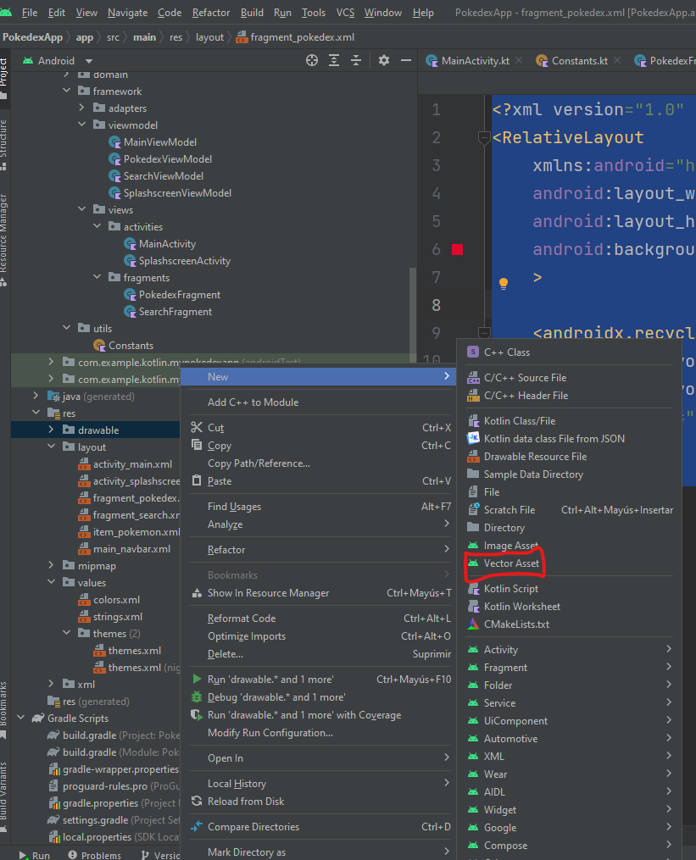Image resolution: width=696 pixels, height=860 pixels.
Task: Click the Select Opened File target icon
Action: coord(312,60)
